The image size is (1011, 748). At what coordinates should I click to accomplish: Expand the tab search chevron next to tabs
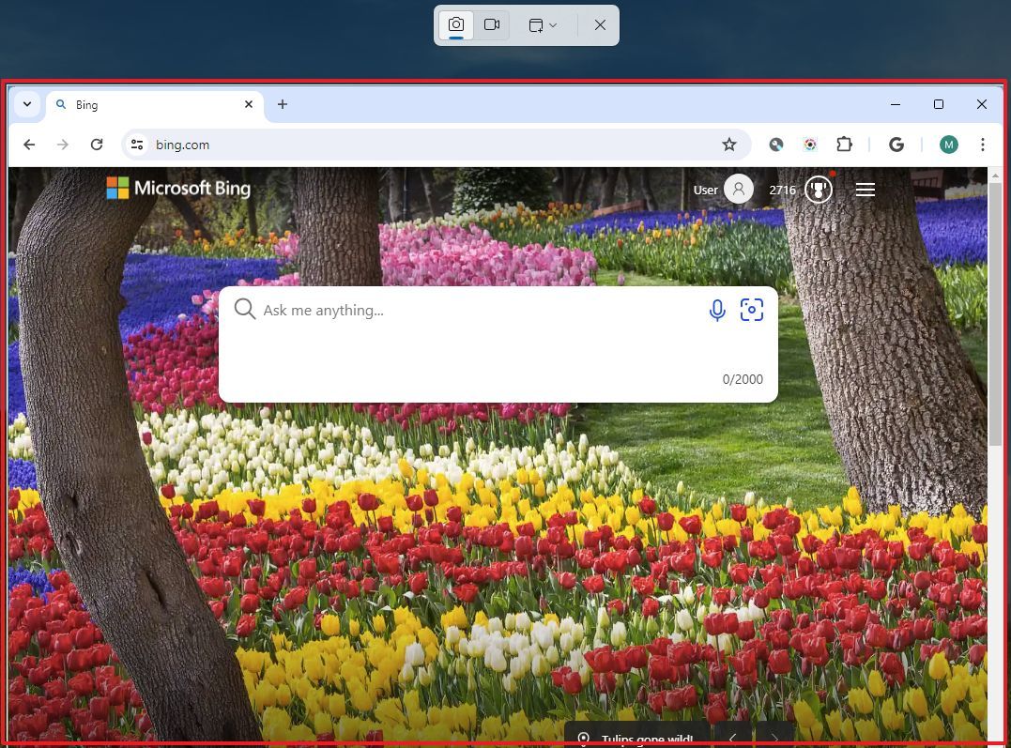(x=26, y=104)
